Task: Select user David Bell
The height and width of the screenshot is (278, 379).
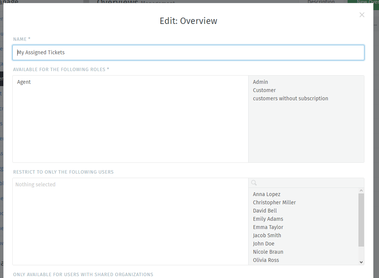Action: click(x=265, y=211)
